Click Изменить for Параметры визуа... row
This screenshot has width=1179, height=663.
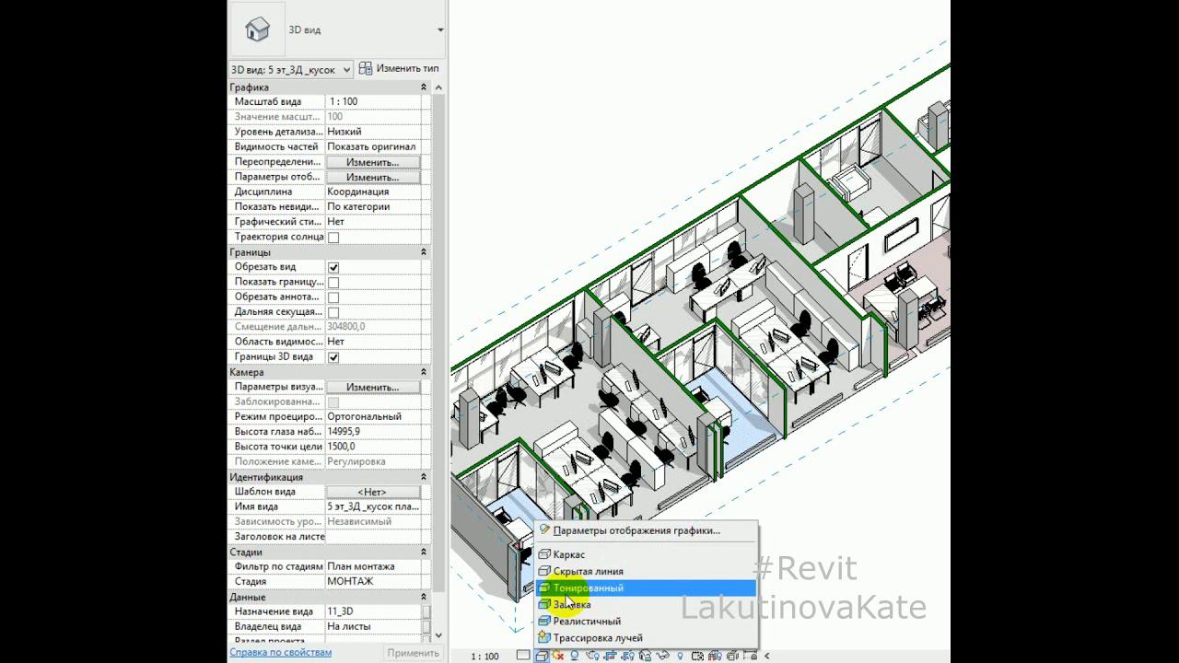[372, 388]
